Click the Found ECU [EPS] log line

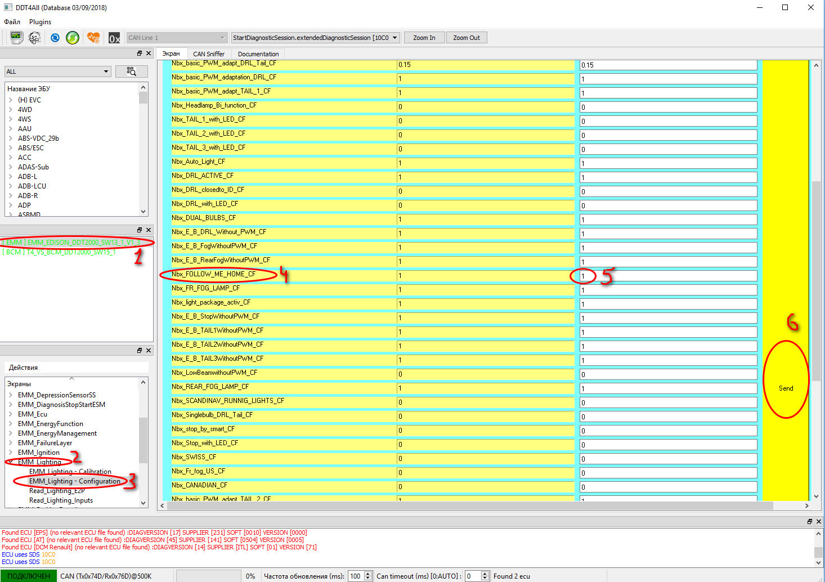[x=154, y=532]
